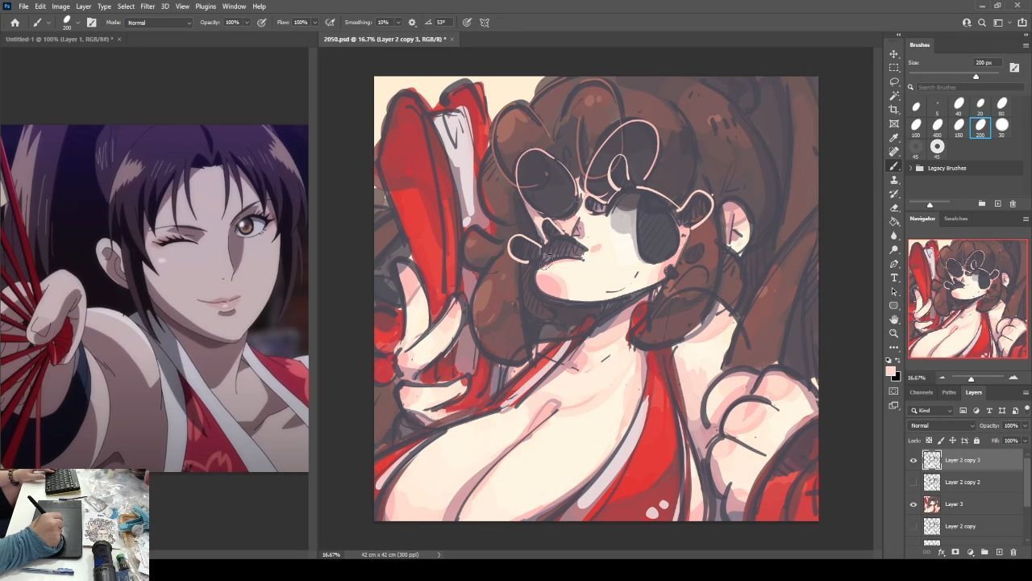Open the Plugins menu

(206, 6)
